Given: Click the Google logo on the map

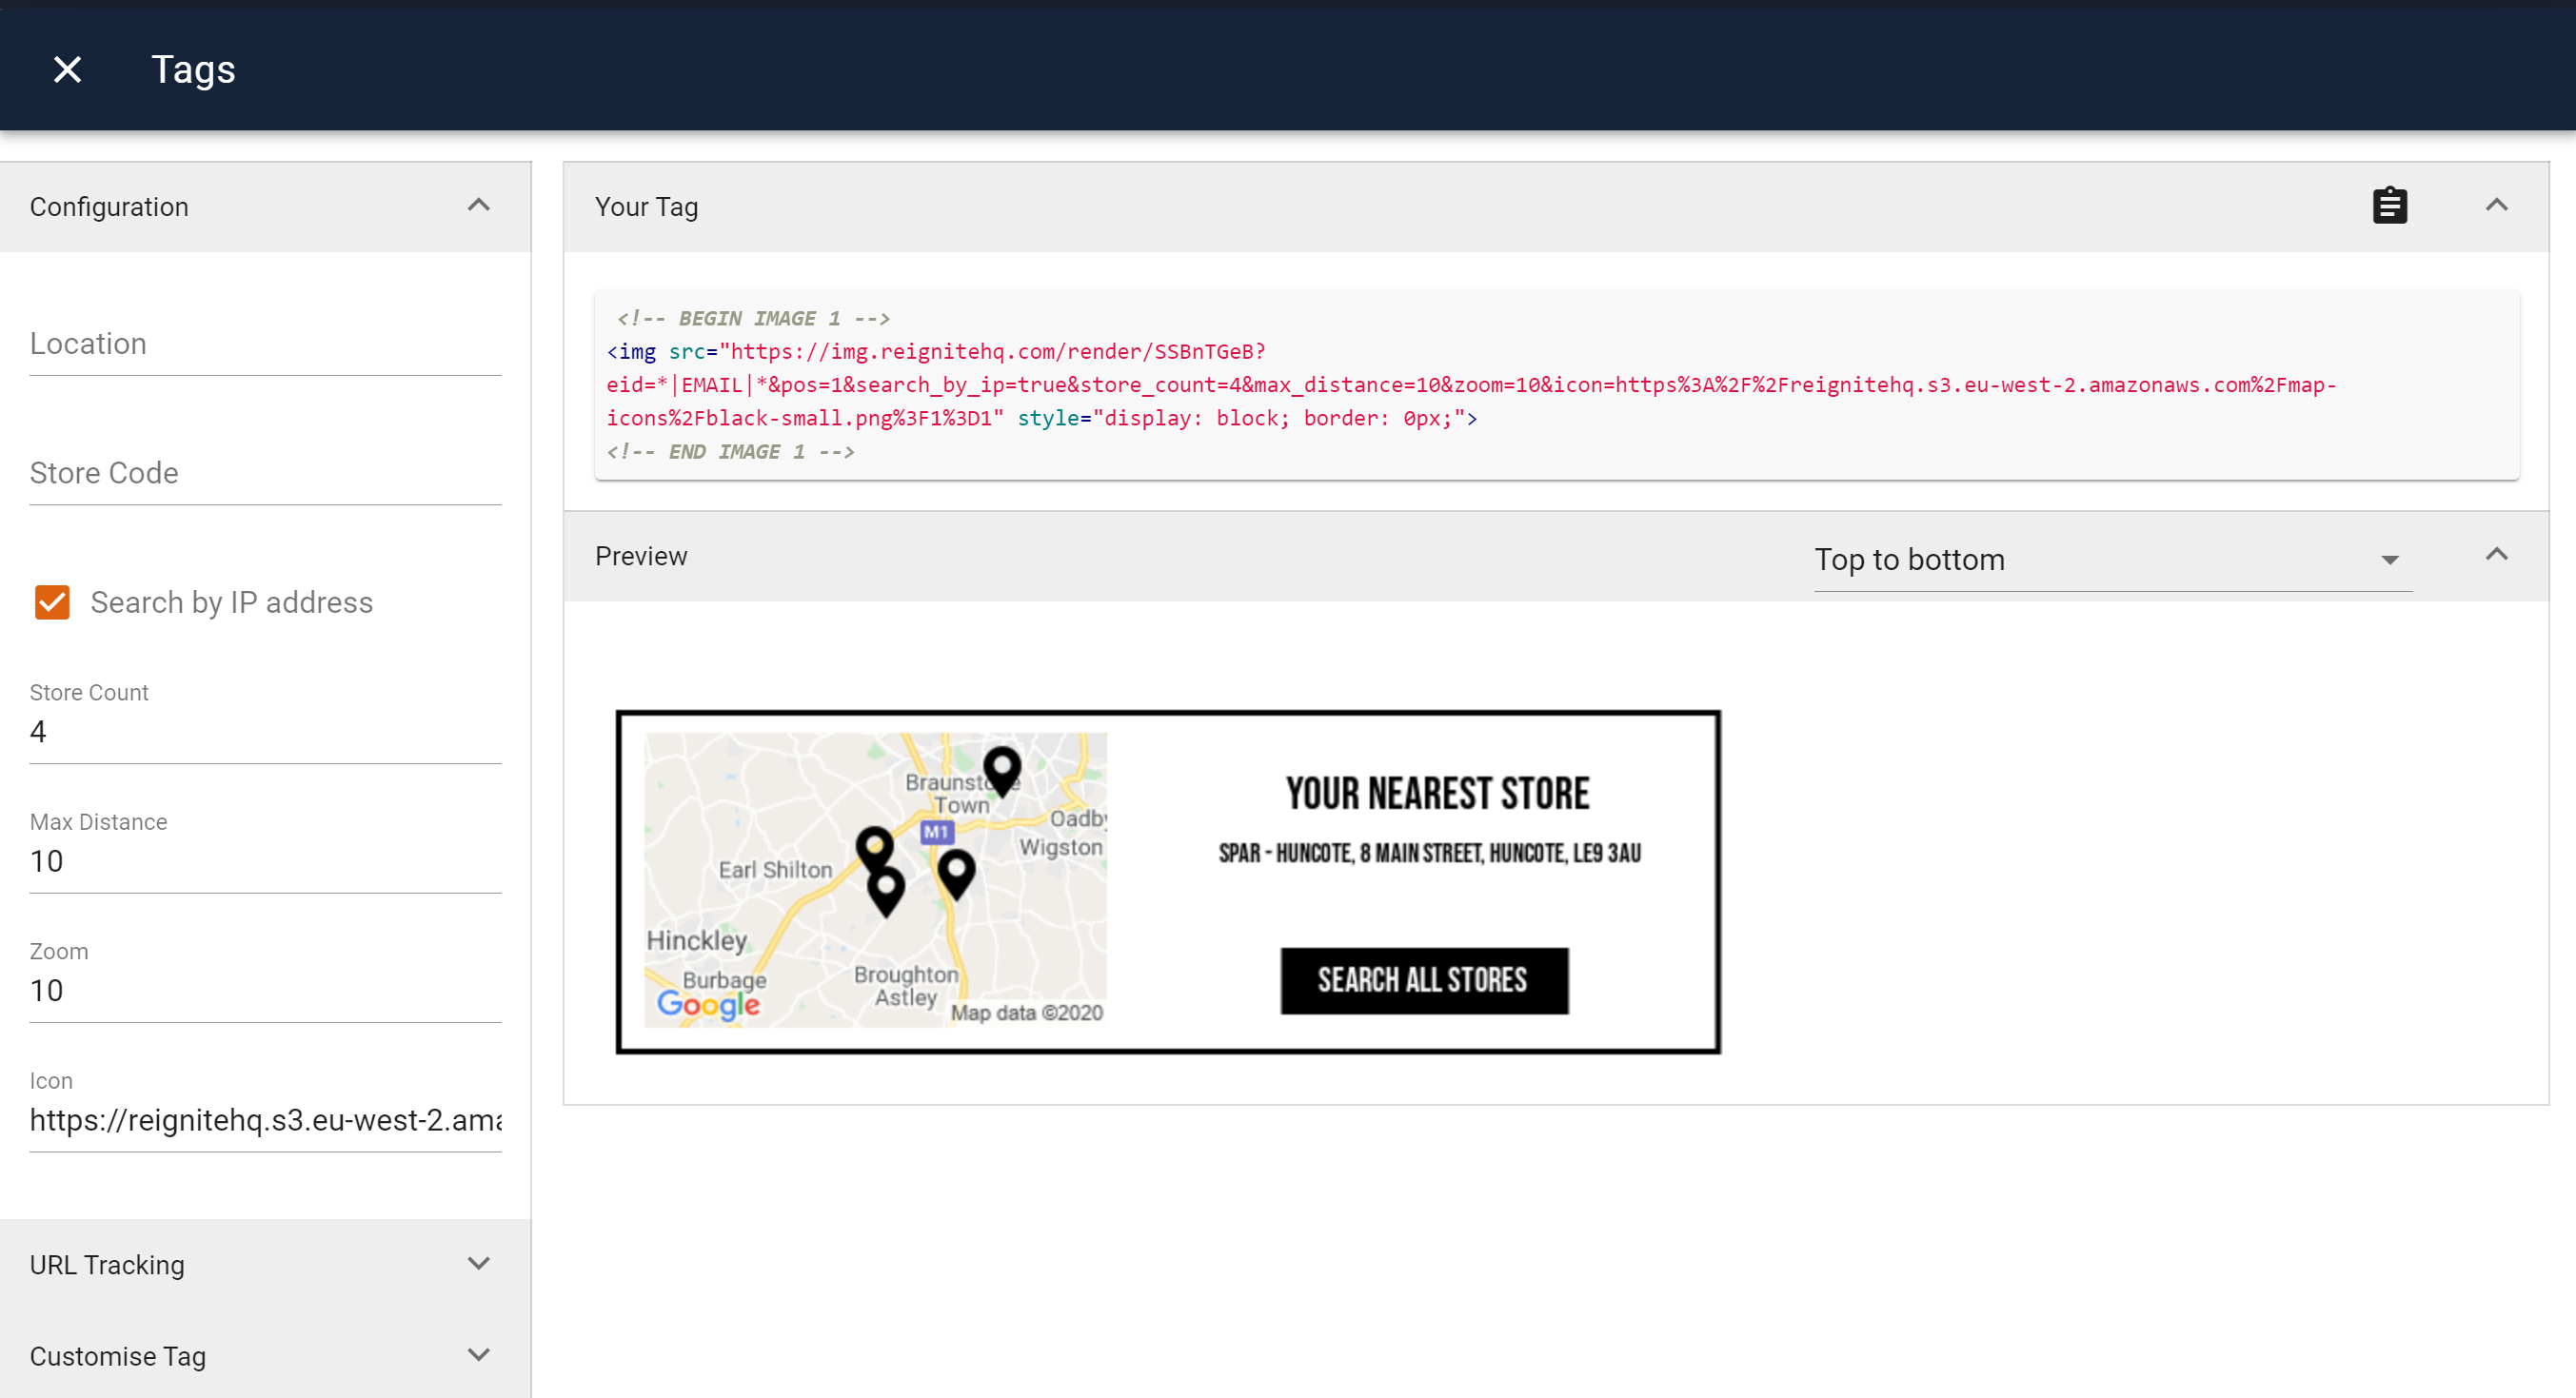Looking at the screenshot, I should tap(708, 1004).
